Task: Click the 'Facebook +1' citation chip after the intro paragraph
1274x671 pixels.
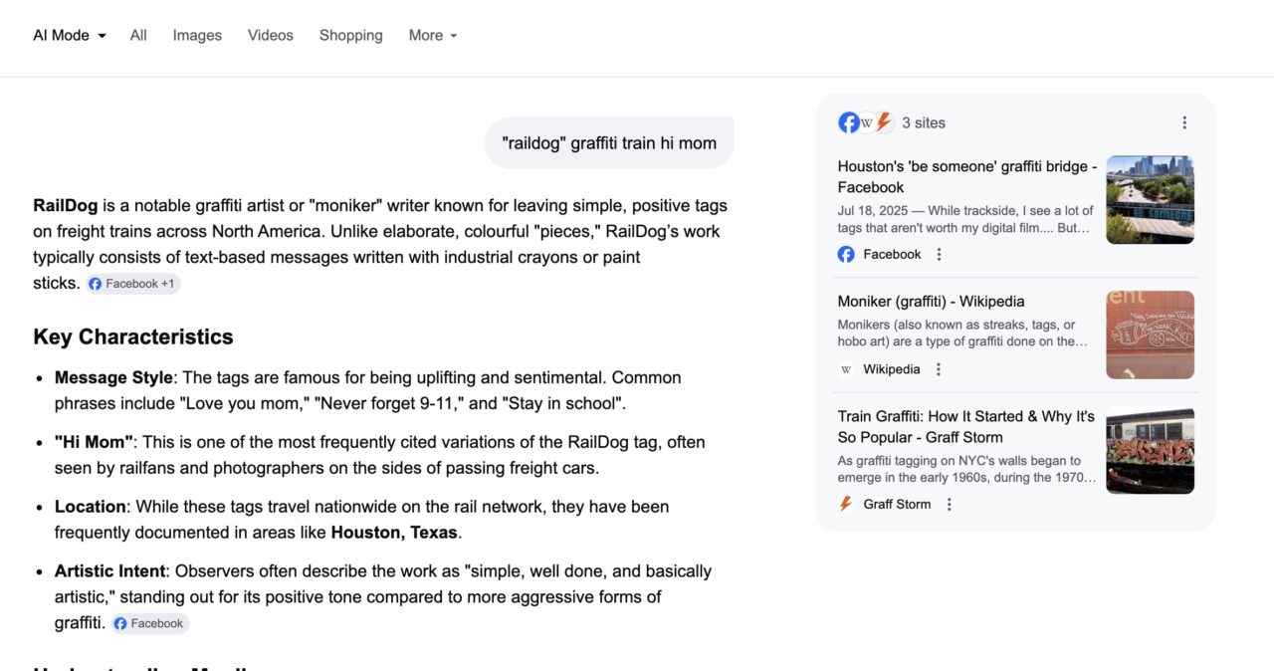Action: (x=132, y=283)
